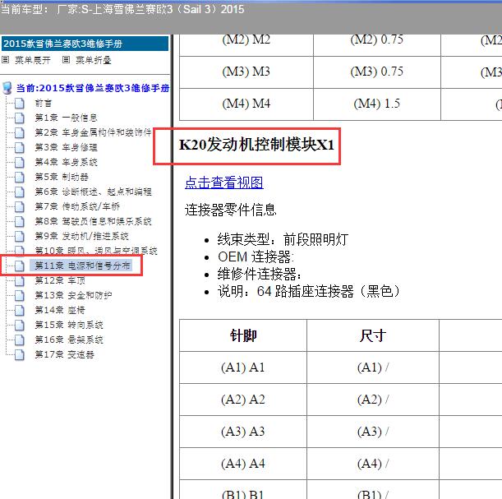
Task: Click table cell (M4) 1.5
Action: coord(377,104)
